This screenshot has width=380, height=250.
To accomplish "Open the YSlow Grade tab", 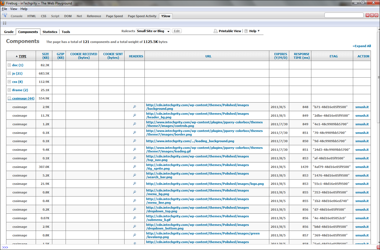I will click(x=9, y=32).
